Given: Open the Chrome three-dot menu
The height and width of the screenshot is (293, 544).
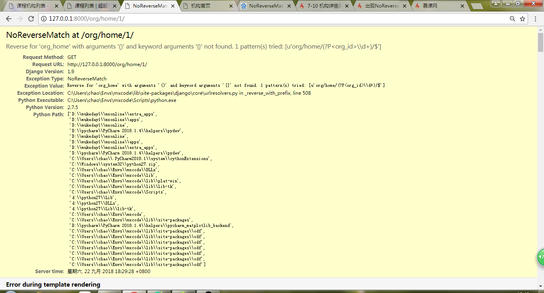Looking at the screenshot, I should coord(536,19).
